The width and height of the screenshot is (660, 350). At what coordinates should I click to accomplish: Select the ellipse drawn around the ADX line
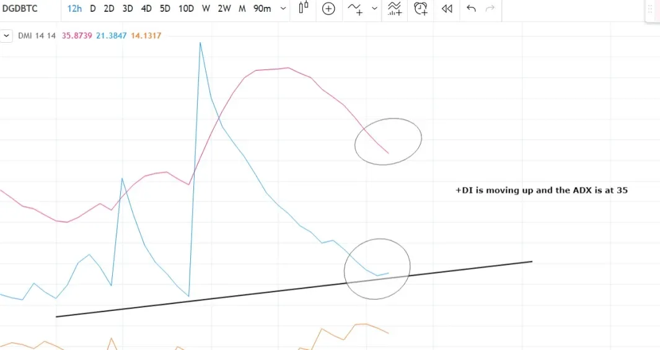(388, 141)
